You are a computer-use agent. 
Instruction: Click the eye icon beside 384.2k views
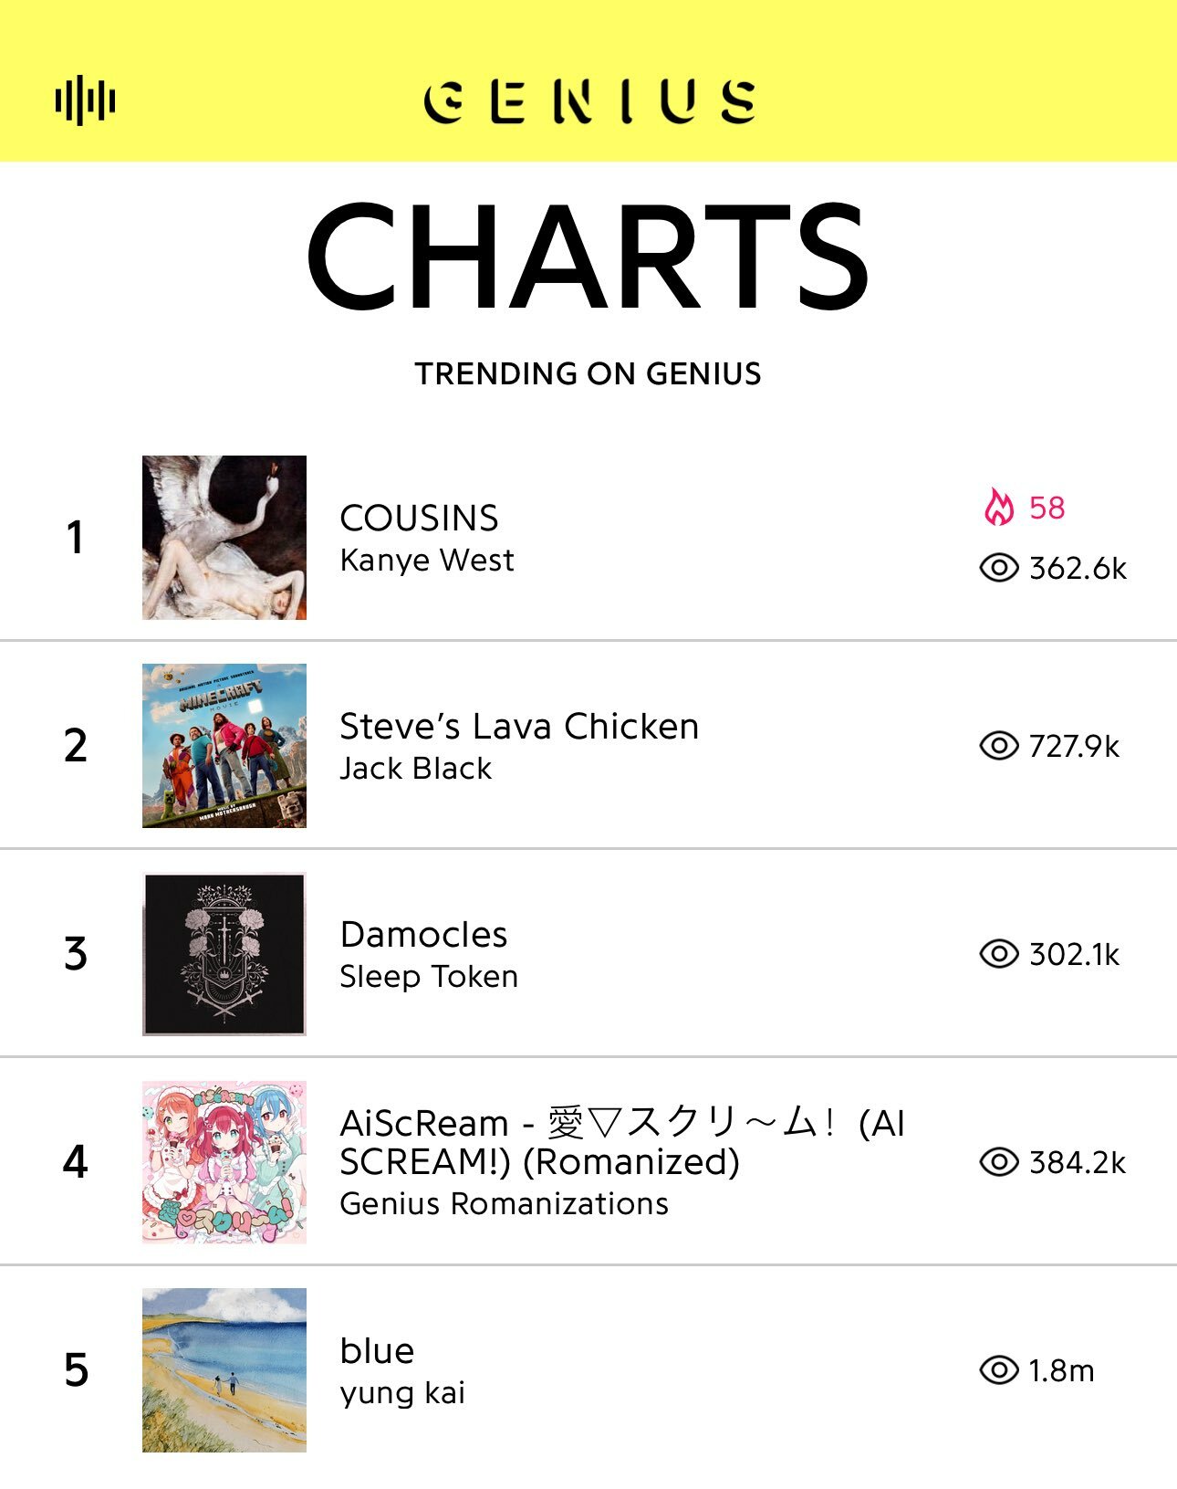(999, 1162)
